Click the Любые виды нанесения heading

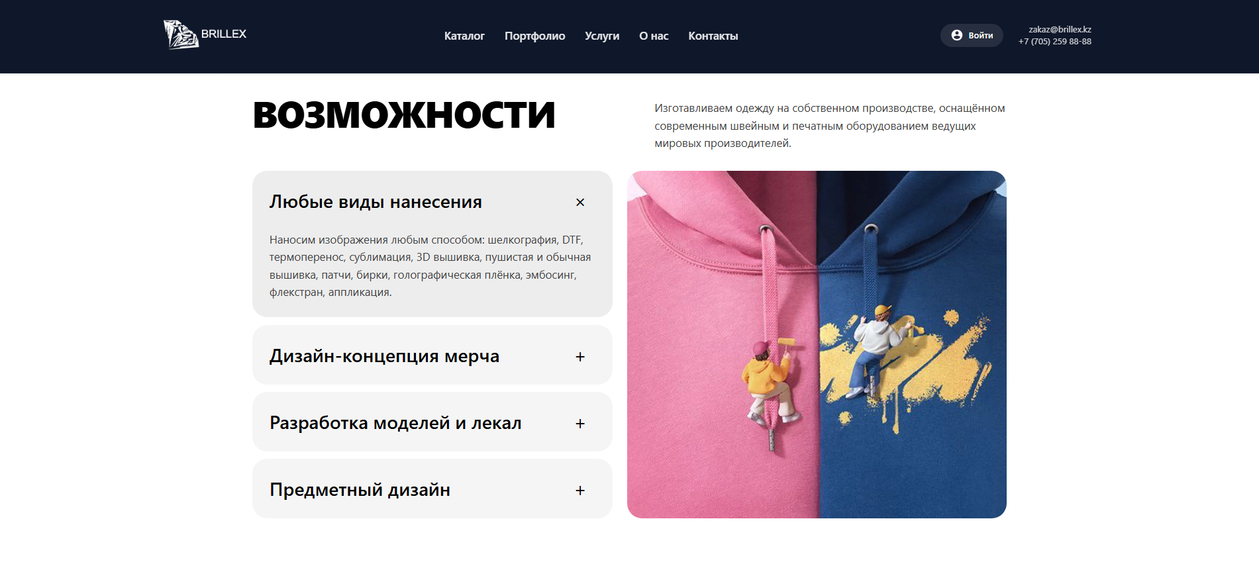[376, 202]
